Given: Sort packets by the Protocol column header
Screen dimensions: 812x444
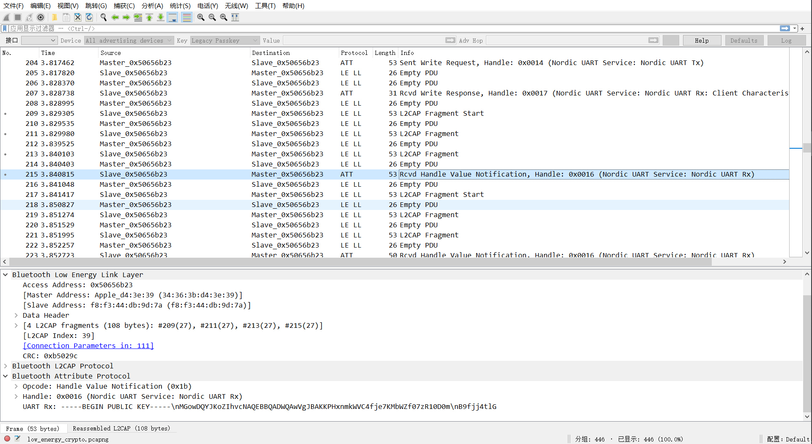Looking at the screenshot, I should pos(354,53).
